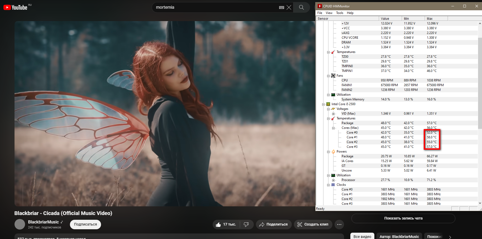Collapse the Utilization group containing System Memory

(328, 95)
